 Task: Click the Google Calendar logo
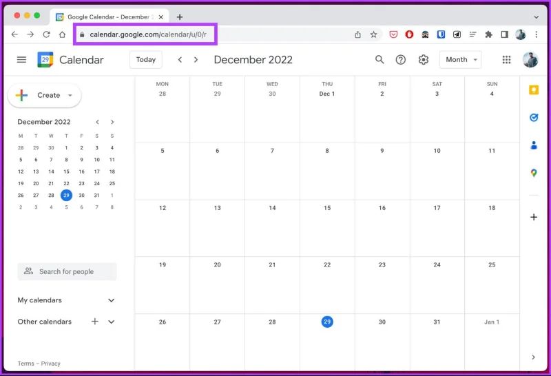coord(45,60)
